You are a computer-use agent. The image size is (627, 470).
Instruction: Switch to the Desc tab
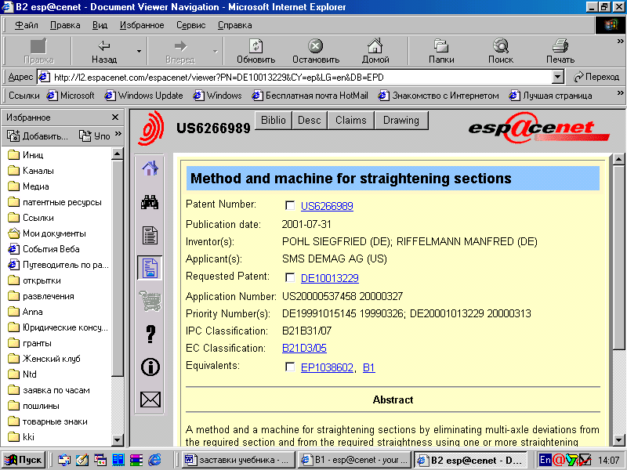pos(310,121)
